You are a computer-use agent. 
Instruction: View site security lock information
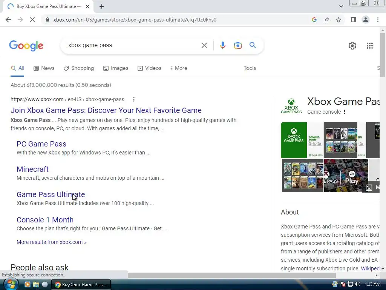(x=47, y=20)
